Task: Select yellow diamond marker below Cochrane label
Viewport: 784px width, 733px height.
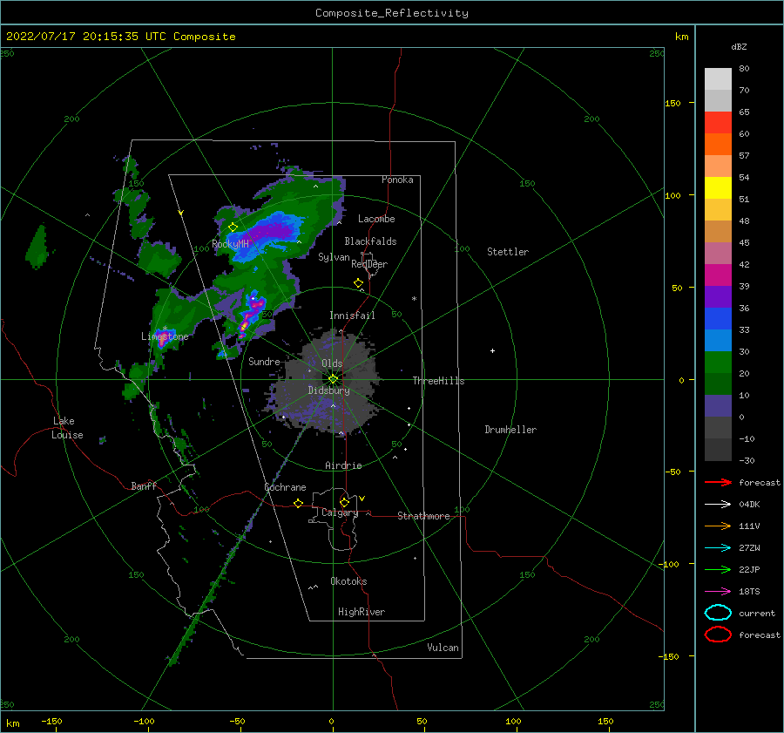Action: point(298,503)
